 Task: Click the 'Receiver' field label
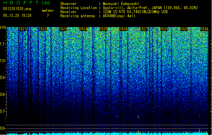(68, 12)
